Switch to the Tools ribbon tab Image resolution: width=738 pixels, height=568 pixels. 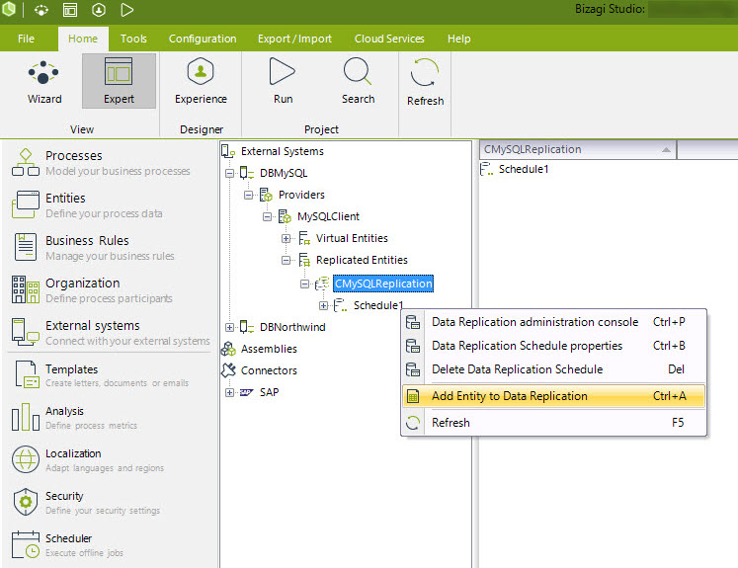point(133,39)
